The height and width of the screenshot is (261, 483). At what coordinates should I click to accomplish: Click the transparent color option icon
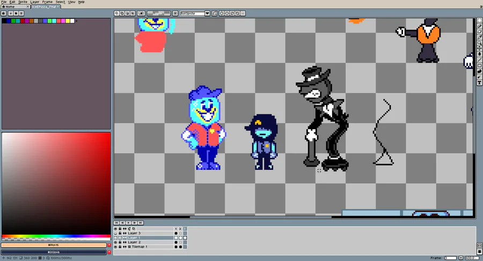point(141,13)
